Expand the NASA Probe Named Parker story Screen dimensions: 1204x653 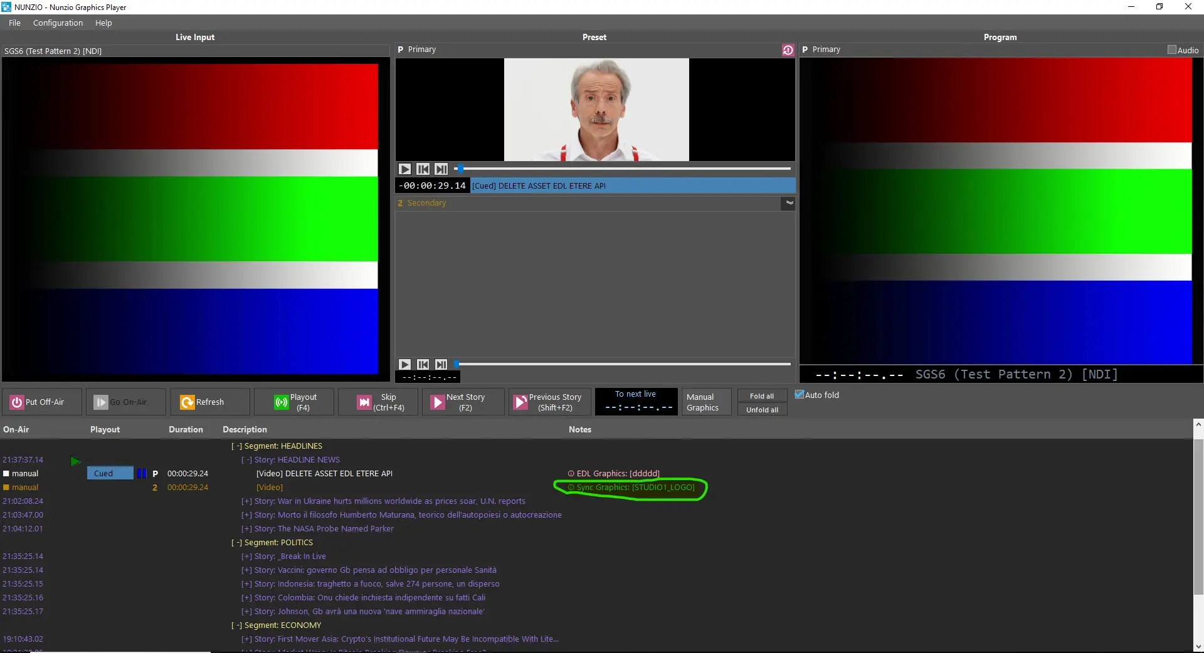click(246, 529)
